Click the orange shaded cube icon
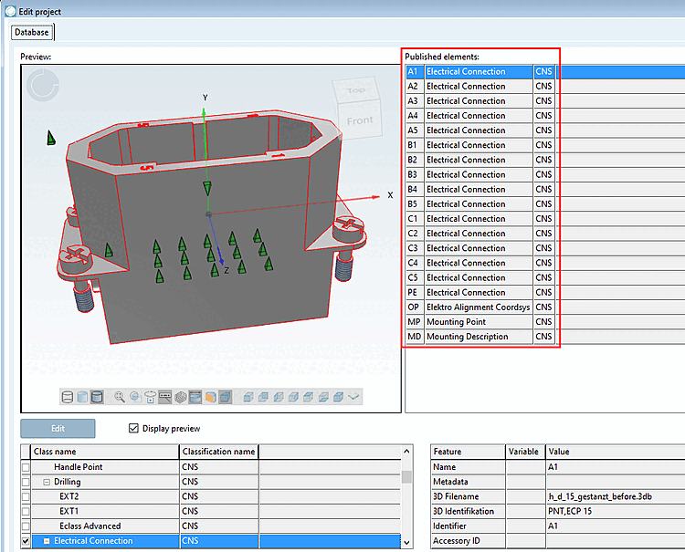The height and width of the screenshot is (552, 685). [209, 397]
